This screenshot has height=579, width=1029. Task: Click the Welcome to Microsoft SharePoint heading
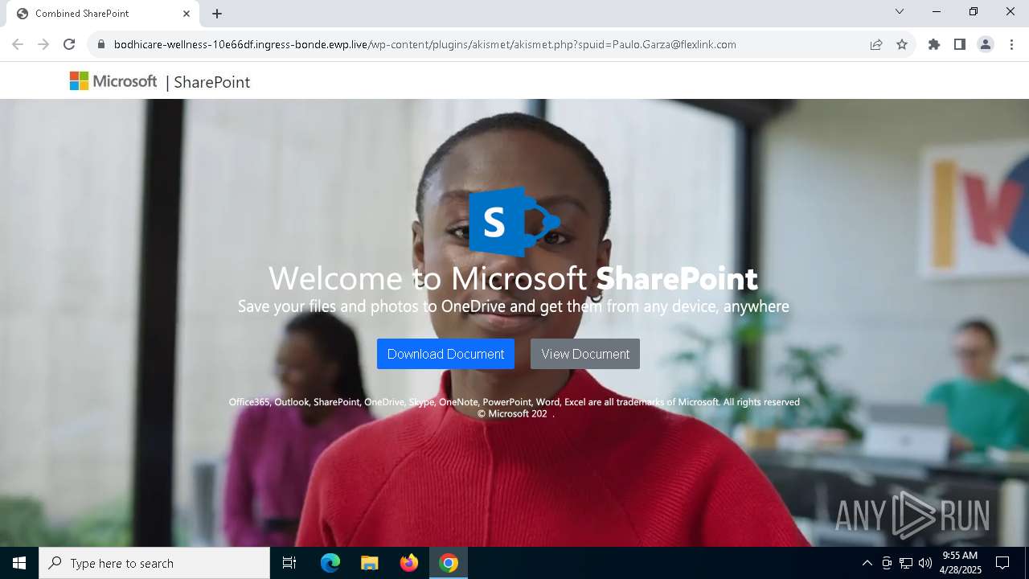pos(513,278)
